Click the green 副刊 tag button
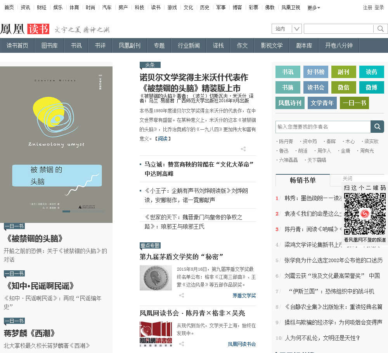Screen dimensions: 388x353 pyautogui.click(x=343, y=72)
